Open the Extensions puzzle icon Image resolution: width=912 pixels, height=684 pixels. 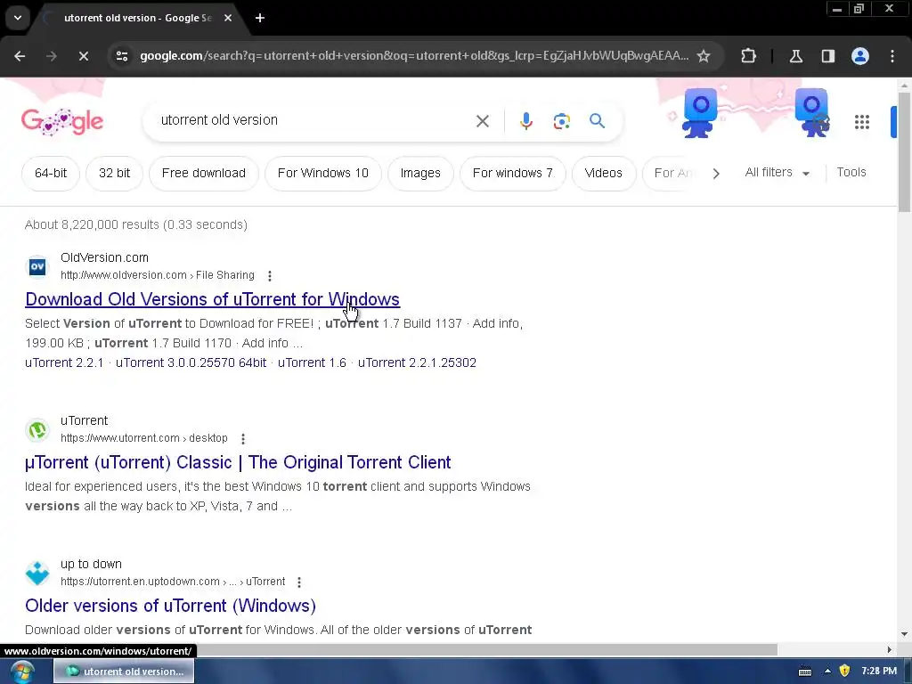click(x=748, y=56)
